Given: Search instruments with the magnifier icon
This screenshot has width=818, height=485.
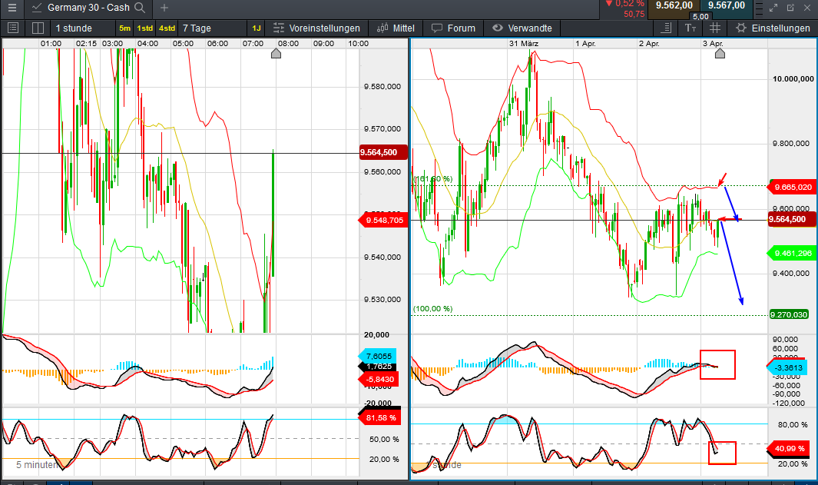Looking at the screenshot, I should tap(140, 8).
